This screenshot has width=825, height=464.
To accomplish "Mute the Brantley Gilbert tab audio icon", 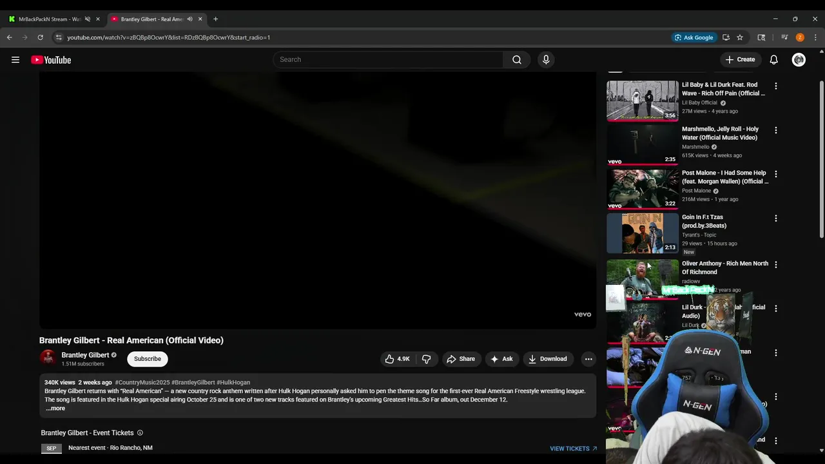I will pyautogui.click(x=189, y=19).
